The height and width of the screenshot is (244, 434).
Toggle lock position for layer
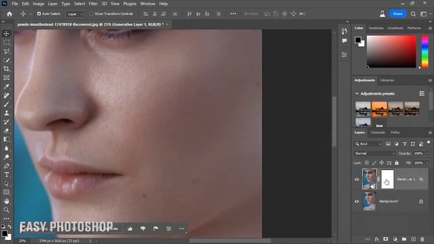381,163
